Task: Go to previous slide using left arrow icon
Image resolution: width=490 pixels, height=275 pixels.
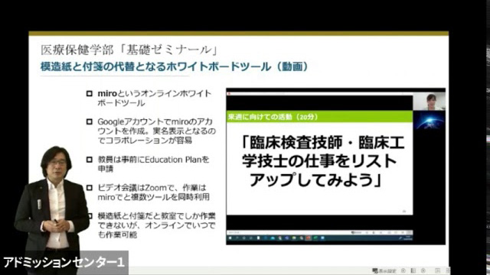Action: (x=403, y=270)
